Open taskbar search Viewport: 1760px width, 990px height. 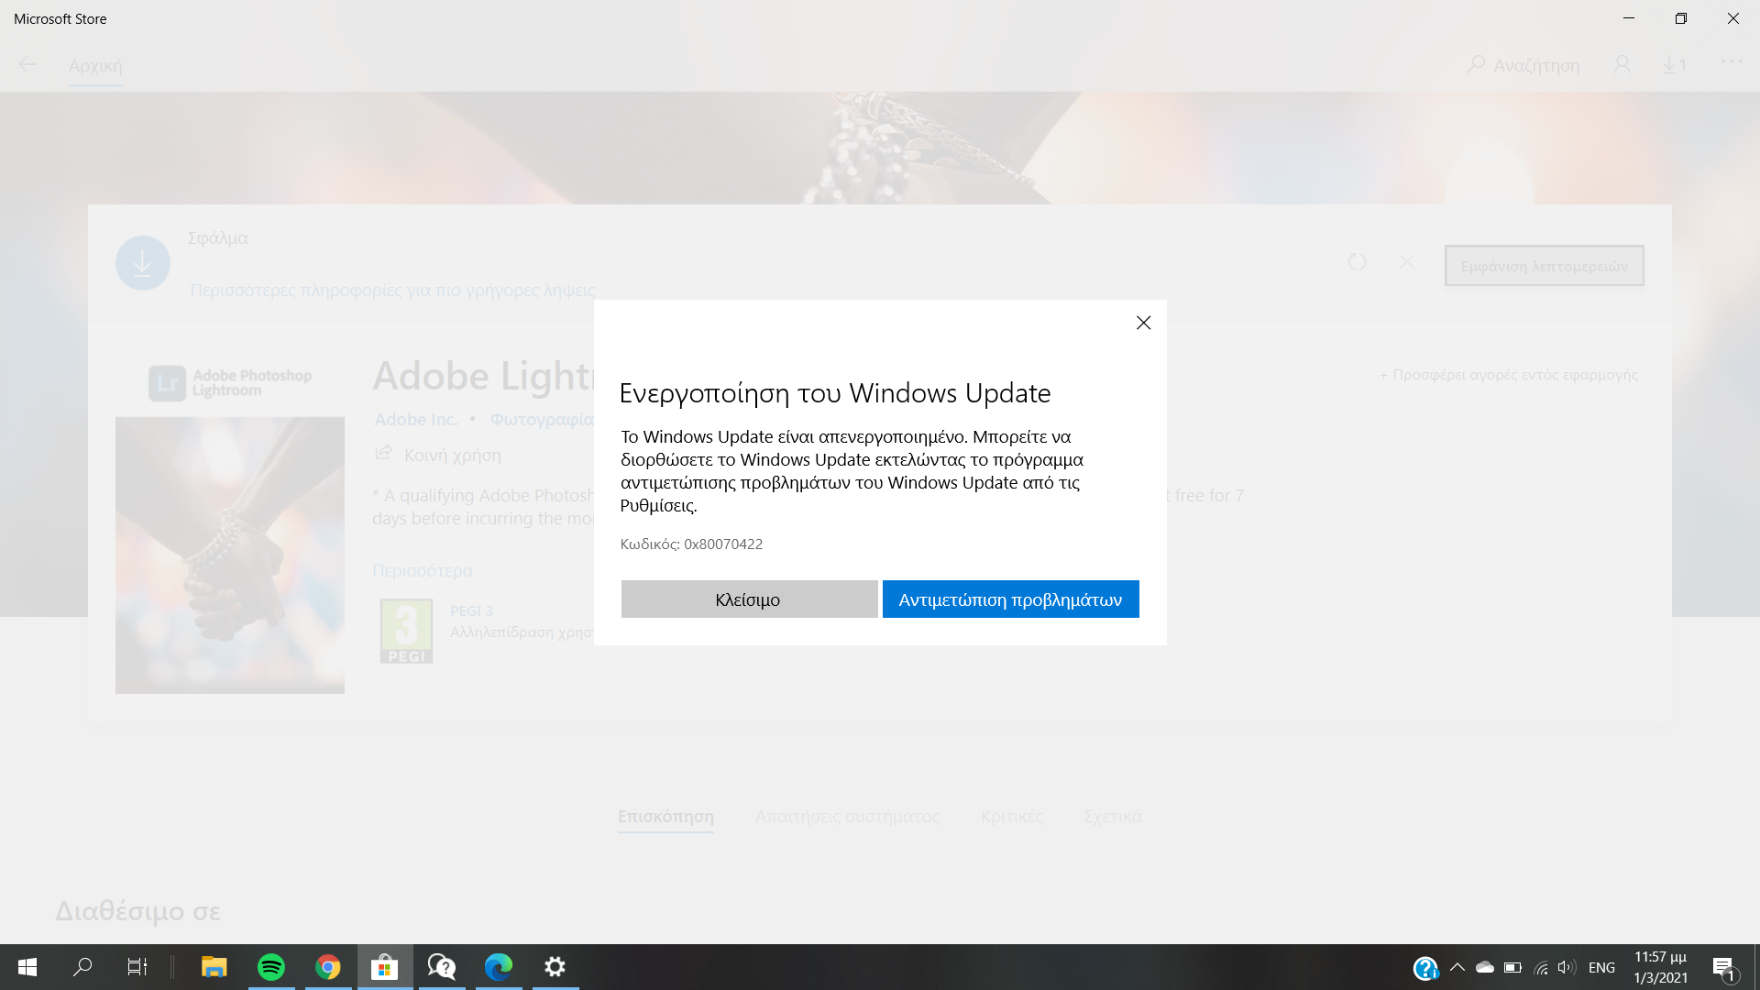point(82,967)
